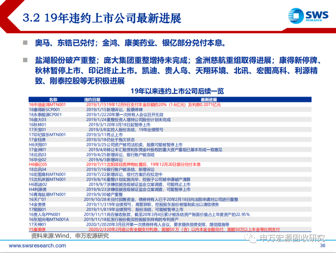
Task: Click the page number 36
Action: pos(323,246)
